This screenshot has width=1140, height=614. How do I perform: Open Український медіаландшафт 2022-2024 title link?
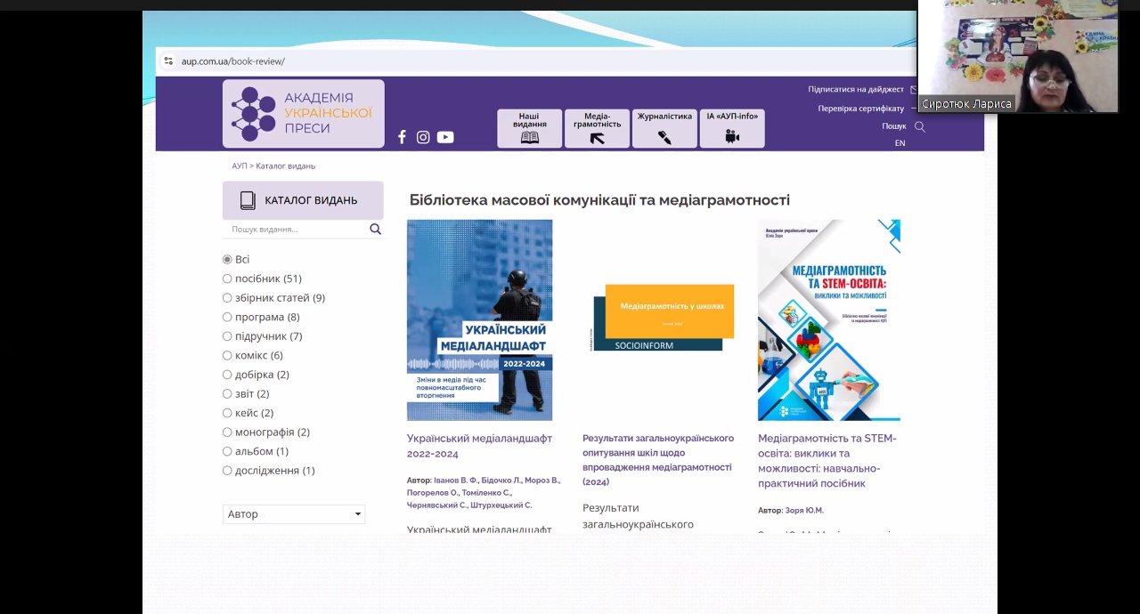point(479,446)
